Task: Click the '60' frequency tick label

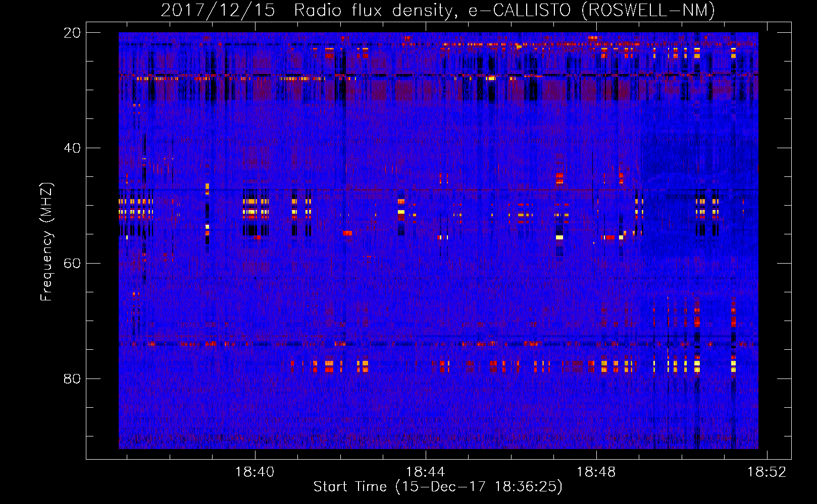Action: coord(72,264)
